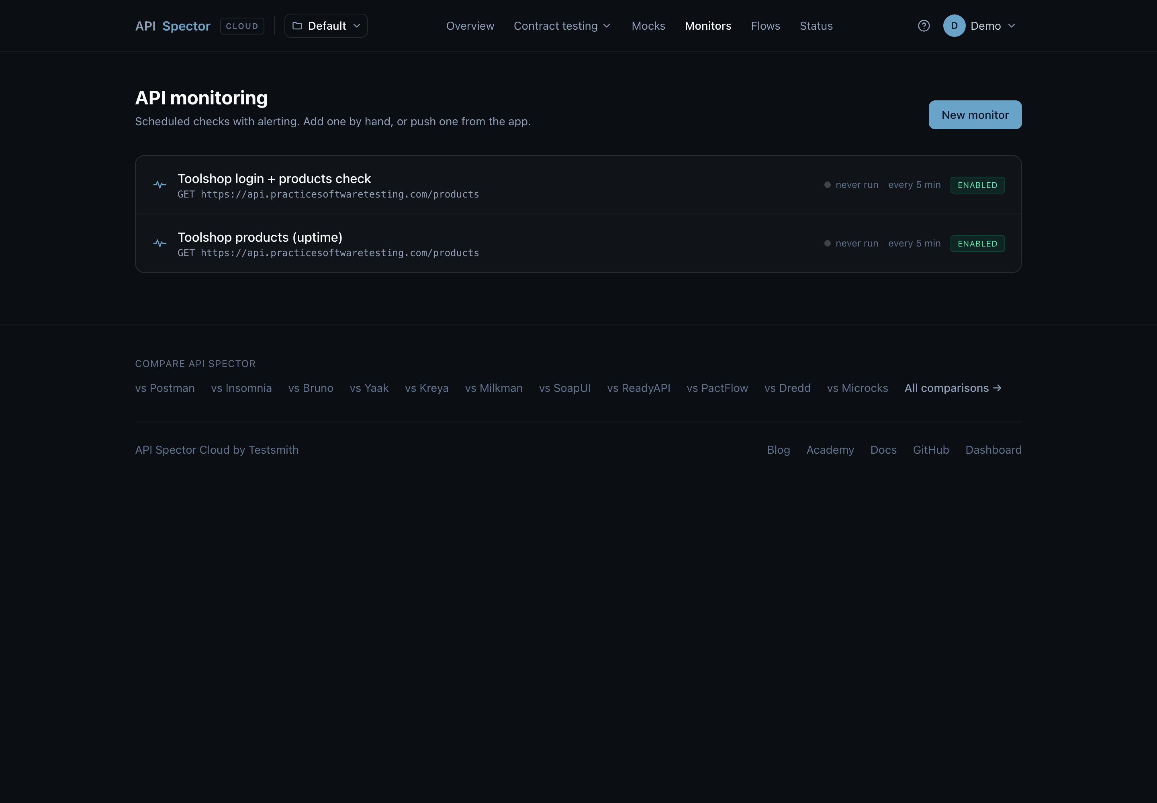
Task: Open the vs PactFlow comparison
Action: point(717,388)
